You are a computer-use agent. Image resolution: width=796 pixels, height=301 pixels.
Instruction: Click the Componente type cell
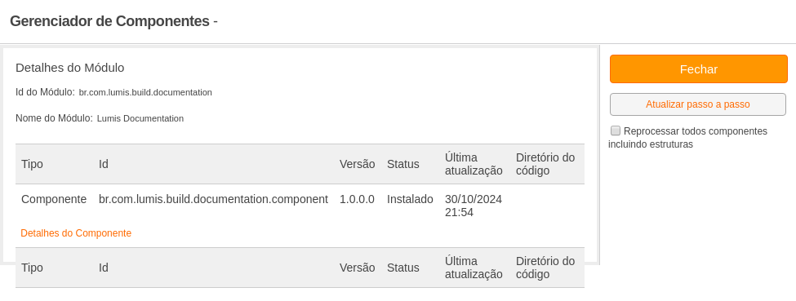54,200
